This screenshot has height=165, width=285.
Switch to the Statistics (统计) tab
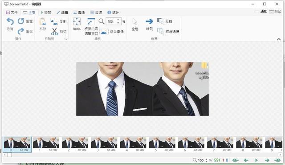[x=113, y=12]
